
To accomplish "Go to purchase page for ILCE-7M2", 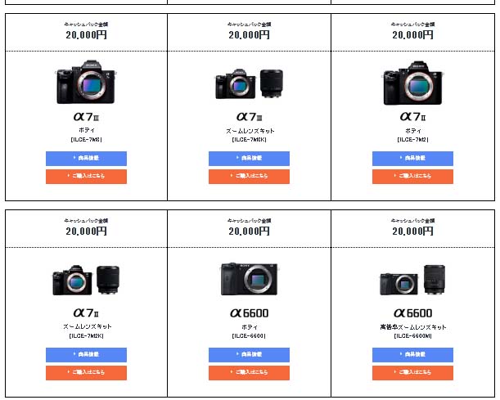I will [x=412, y=177].
